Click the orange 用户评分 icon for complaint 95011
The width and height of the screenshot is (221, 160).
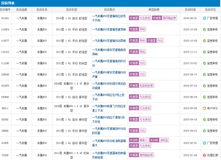click(204, 108)
